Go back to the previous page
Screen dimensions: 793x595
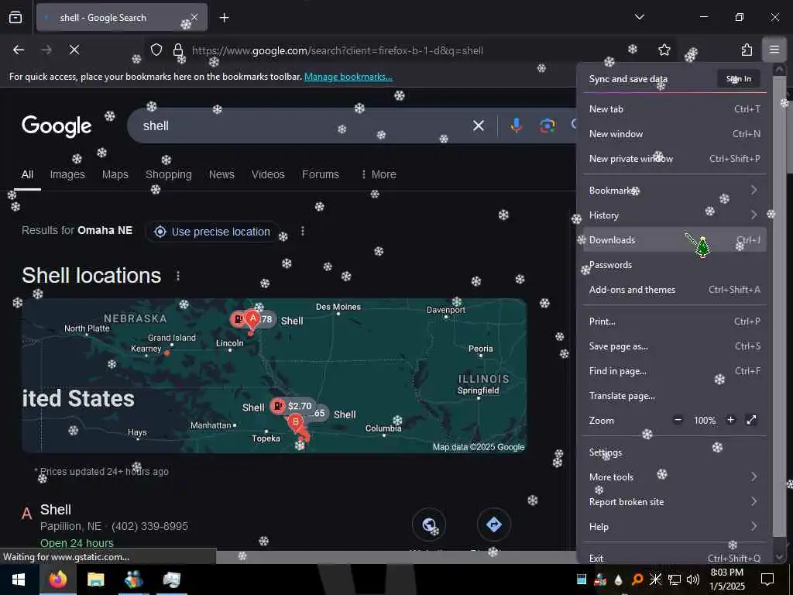[x=19, y=50]
